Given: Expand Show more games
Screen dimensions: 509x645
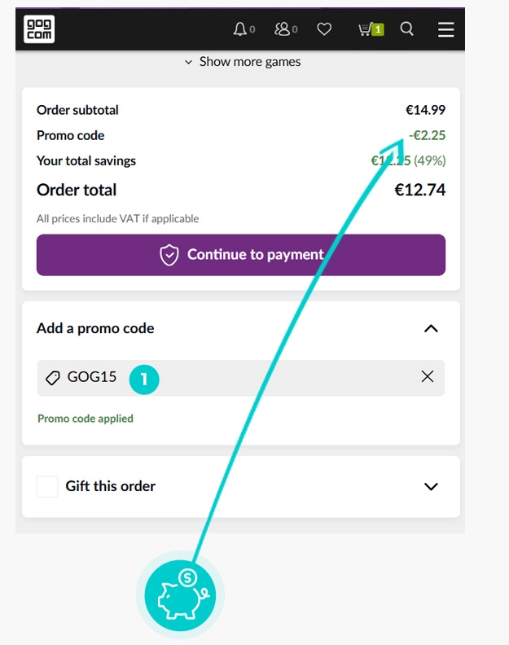Looking at the screenshot, I should click(242, 62).
